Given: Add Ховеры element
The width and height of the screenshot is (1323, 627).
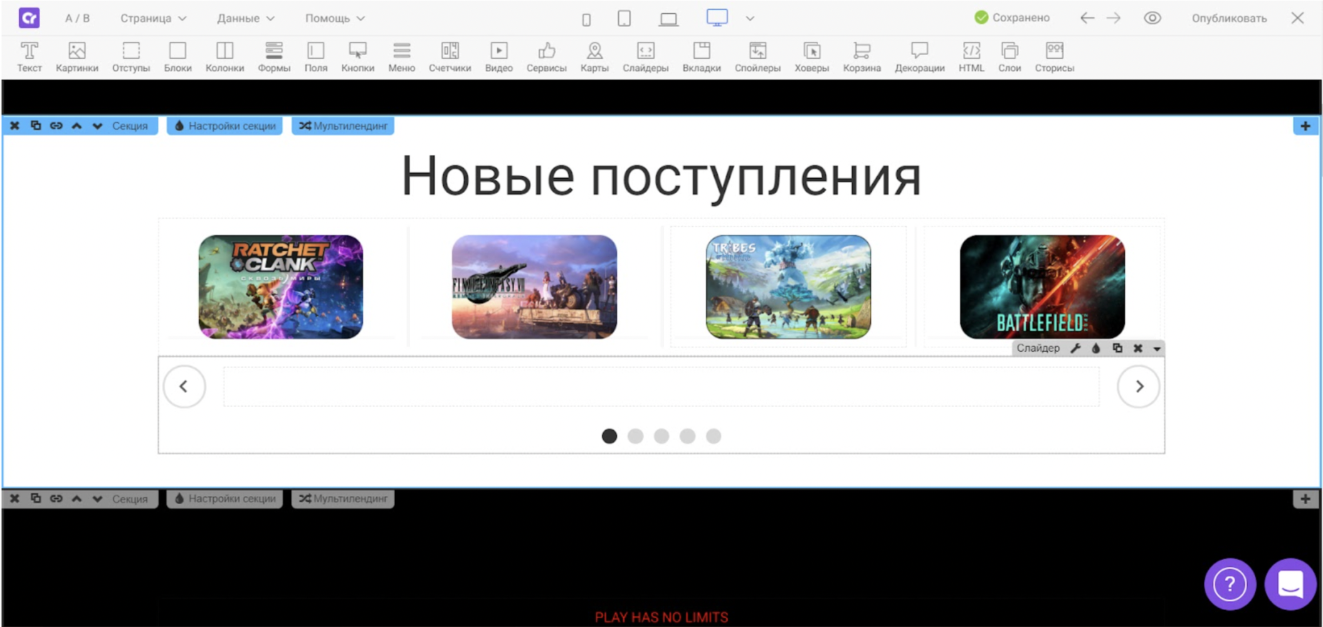Looking at the screenshot, I should 811,57.
